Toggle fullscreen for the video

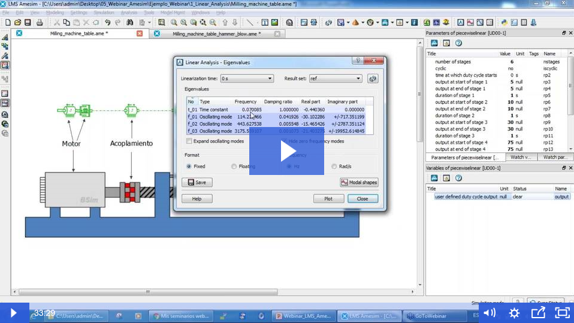coord(562,313)
